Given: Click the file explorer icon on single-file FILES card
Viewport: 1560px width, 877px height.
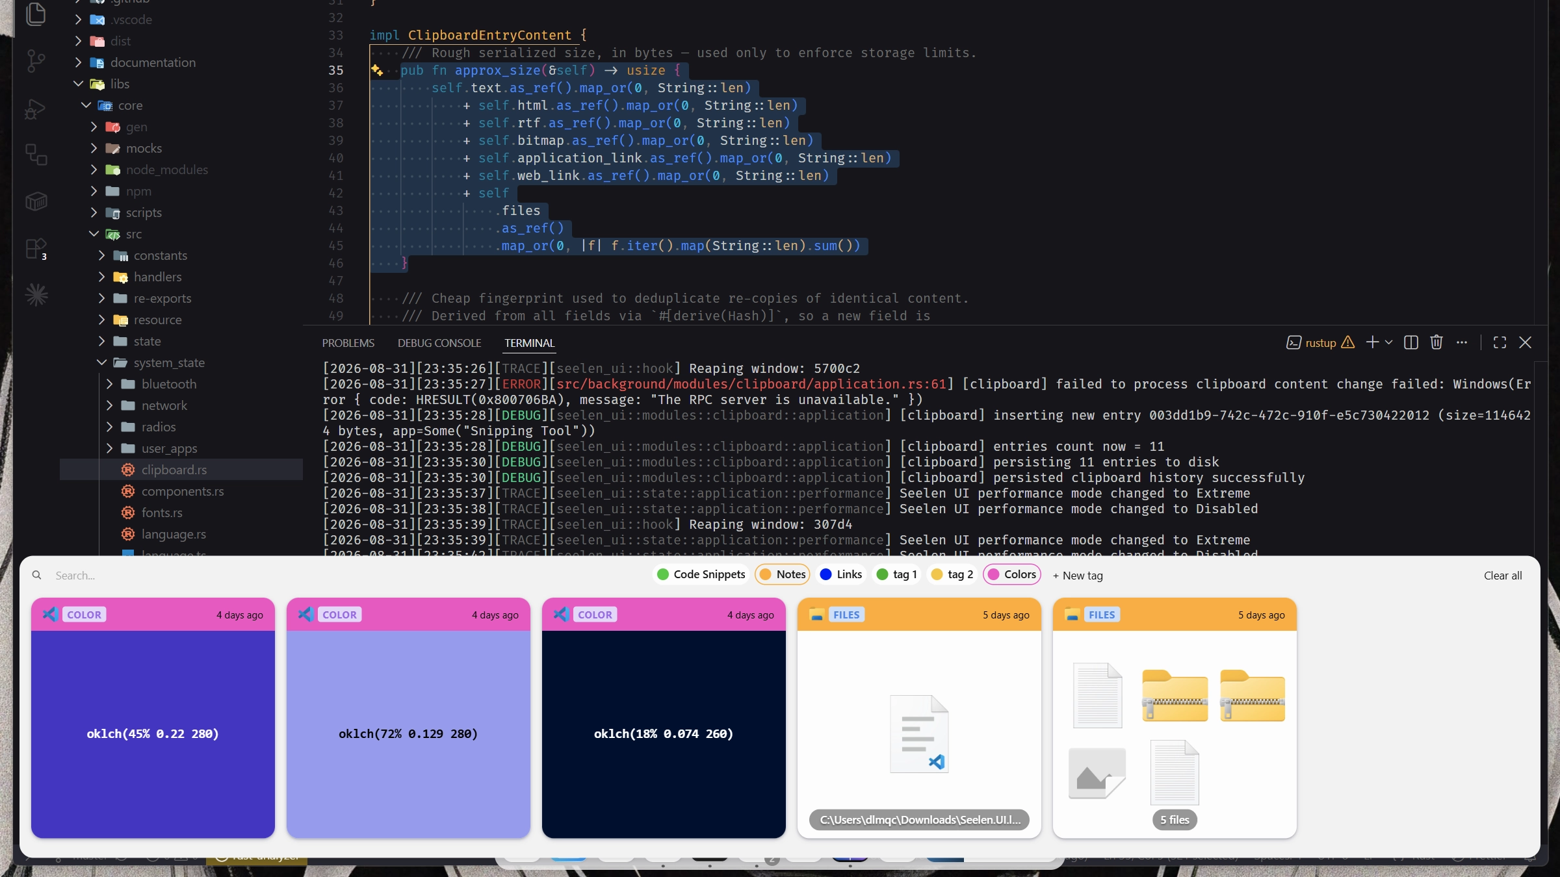Looking at the screenshot, I should 816,615.
